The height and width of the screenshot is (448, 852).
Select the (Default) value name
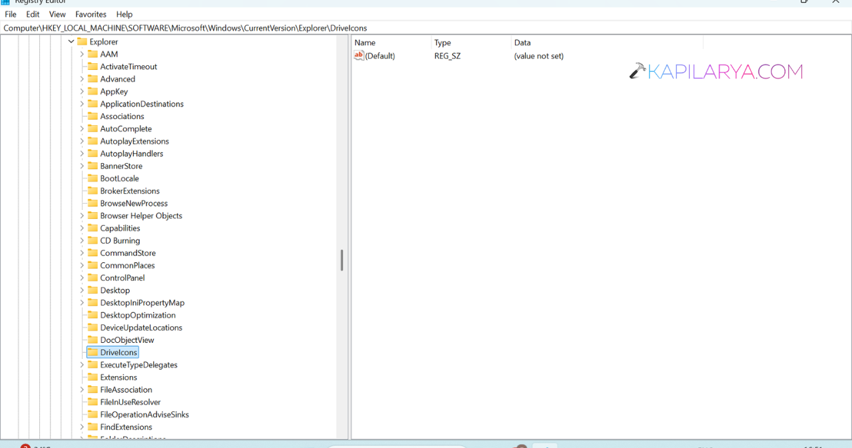tap(380, 56)
